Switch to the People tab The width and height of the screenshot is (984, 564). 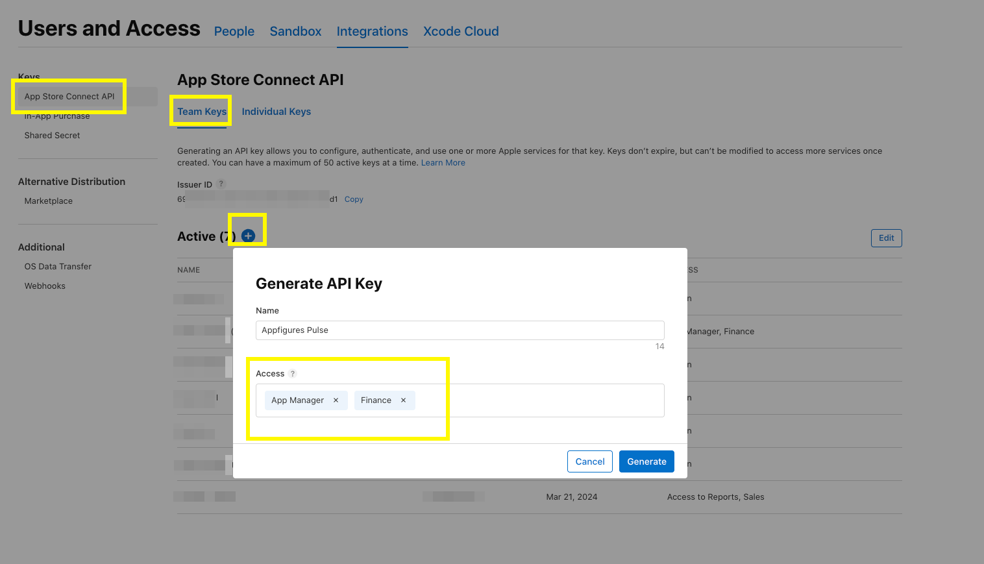(x=234, y=31)
